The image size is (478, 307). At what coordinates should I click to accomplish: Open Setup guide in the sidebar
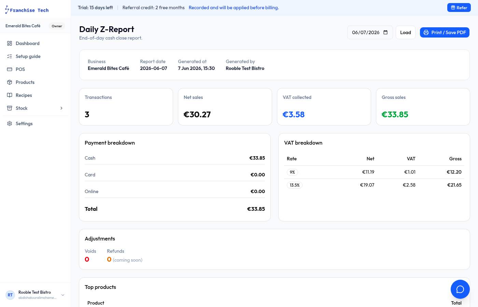click(36, 56)
